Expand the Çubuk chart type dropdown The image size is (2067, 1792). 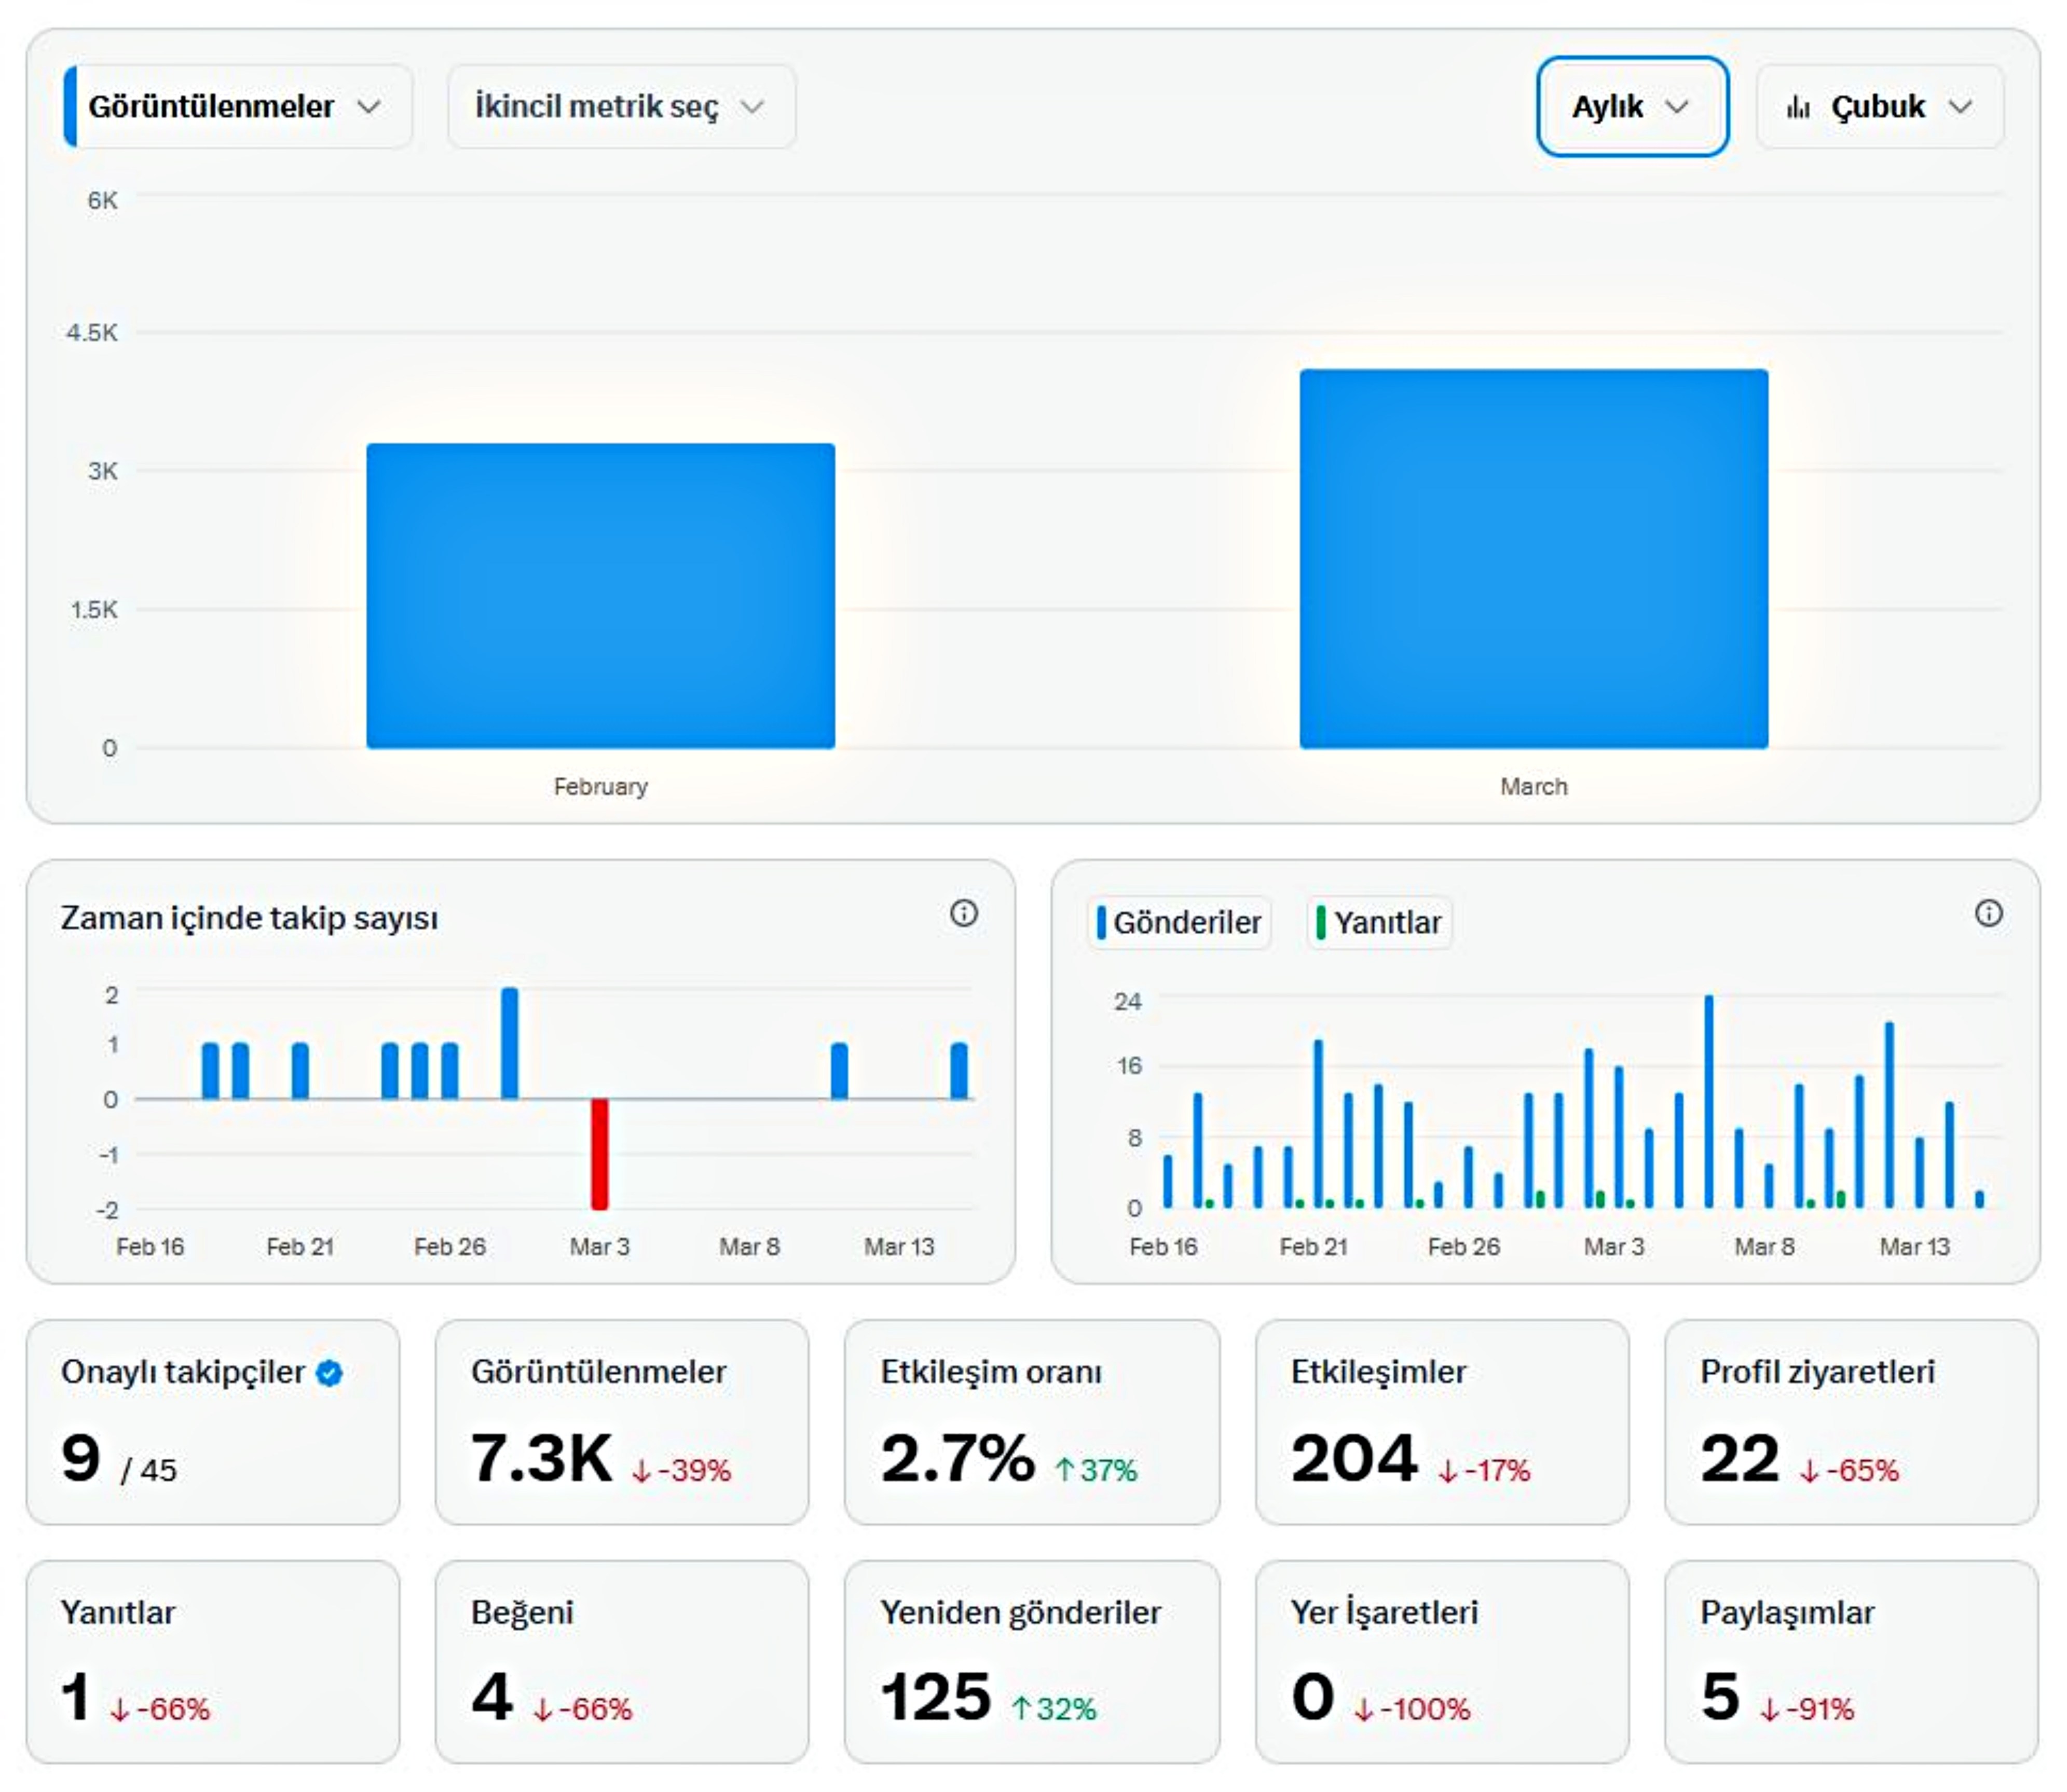[1880, 107]
